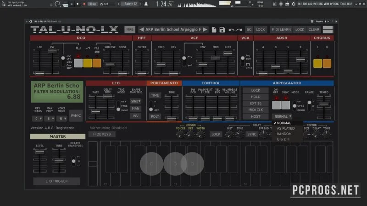367x206 pixels.
Task: Open FL Studio OPTIONS menu
Action: click(x=334, y=4)
